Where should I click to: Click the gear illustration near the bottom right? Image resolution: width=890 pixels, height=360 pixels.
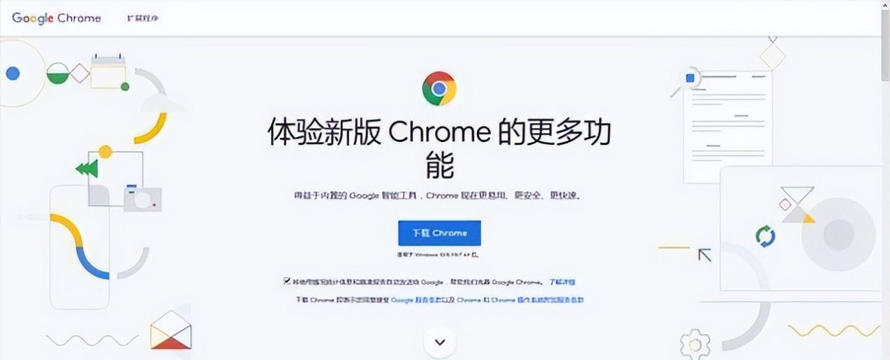pos(695,344)
